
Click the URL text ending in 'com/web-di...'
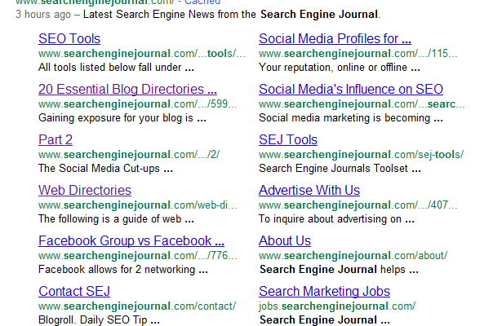pyautogui.click(x=138, y=205)
